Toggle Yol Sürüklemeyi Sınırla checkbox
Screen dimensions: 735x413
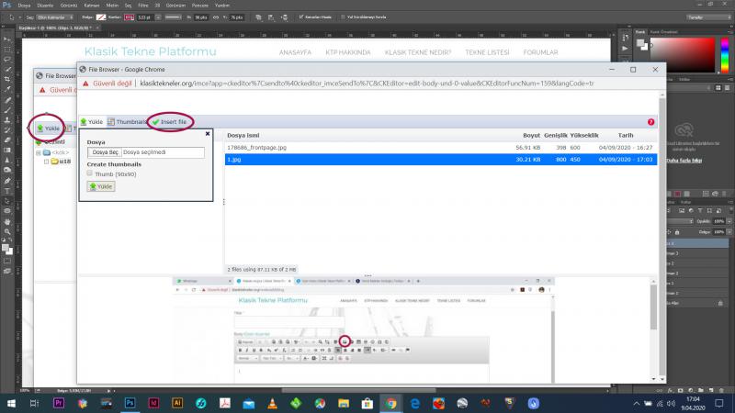[x=343, y=17]
